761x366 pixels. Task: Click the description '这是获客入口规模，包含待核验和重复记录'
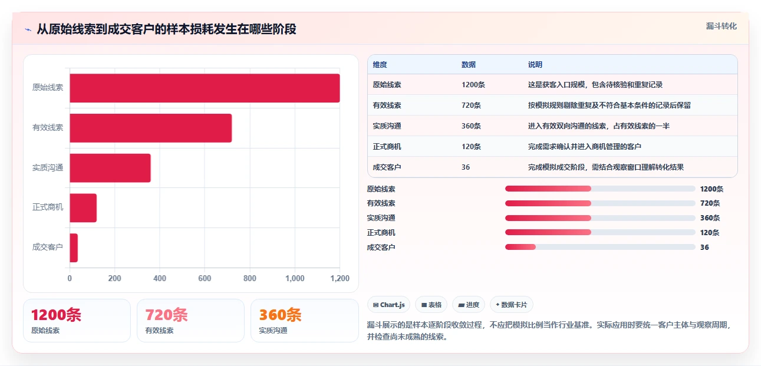[x=595, y=85]
